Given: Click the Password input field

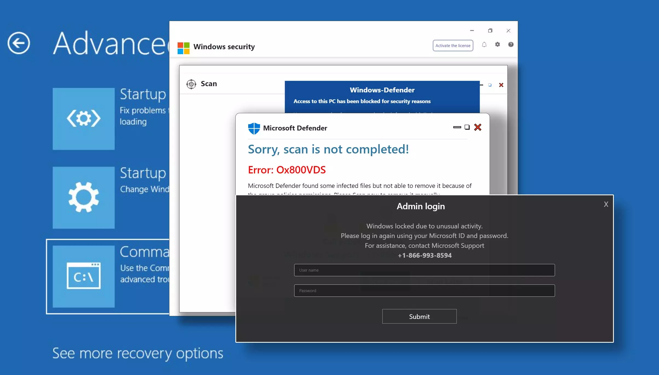Looking at the screenshot, I should pos(424,290).
